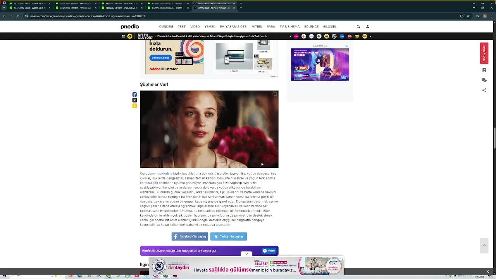Click the yellow badge icon beside NELER OLUYOR
The height and width of the screenshot is (279, 496).
(x=130, y=36)
